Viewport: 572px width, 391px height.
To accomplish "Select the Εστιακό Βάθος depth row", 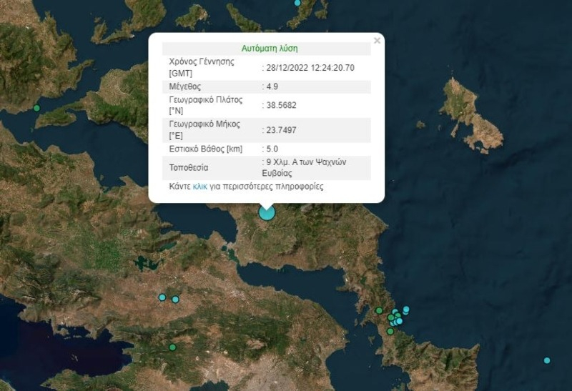I will tap(266, 149).
